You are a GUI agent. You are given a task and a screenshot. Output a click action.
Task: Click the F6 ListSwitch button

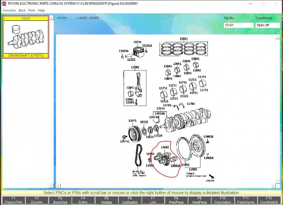pyautogui.click(x=130, y=200)
